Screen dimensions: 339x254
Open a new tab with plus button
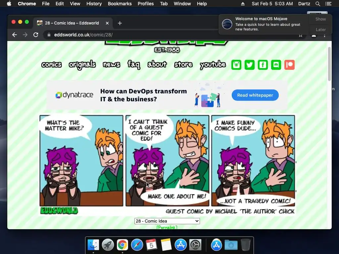(120, 23)
